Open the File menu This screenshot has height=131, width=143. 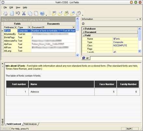point(5,8)
